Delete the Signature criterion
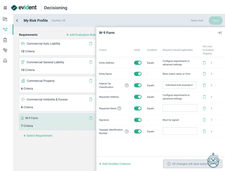Viewport: 225px width, 171px height. [204, 120]
